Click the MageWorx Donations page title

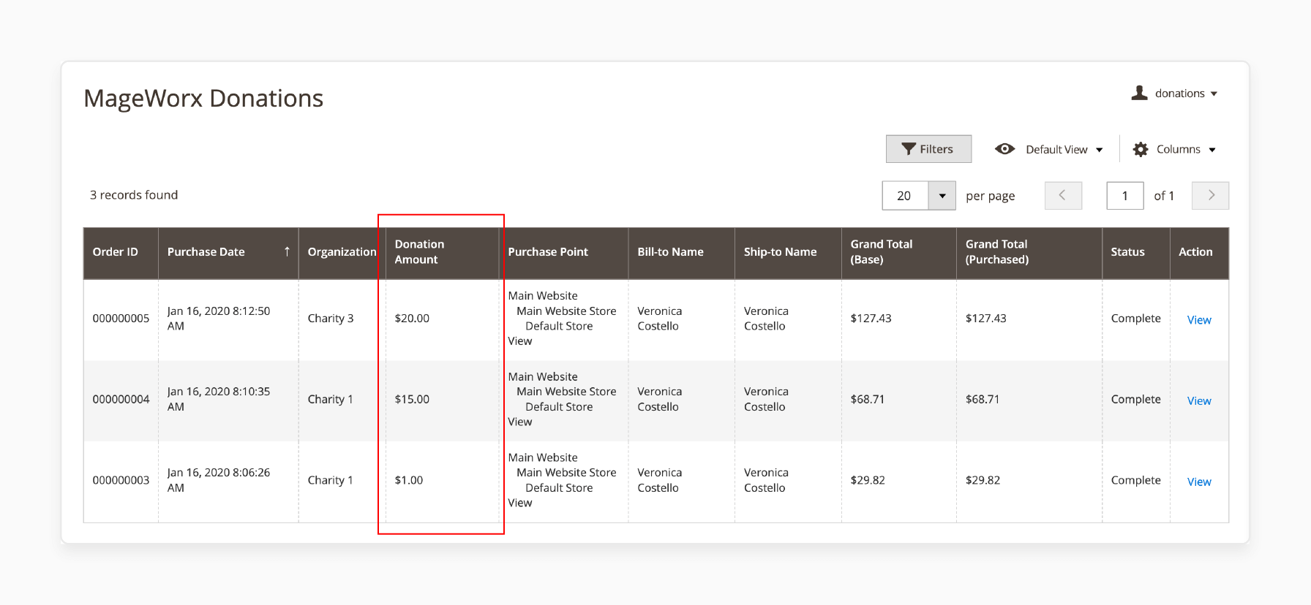tap(203, 99)
